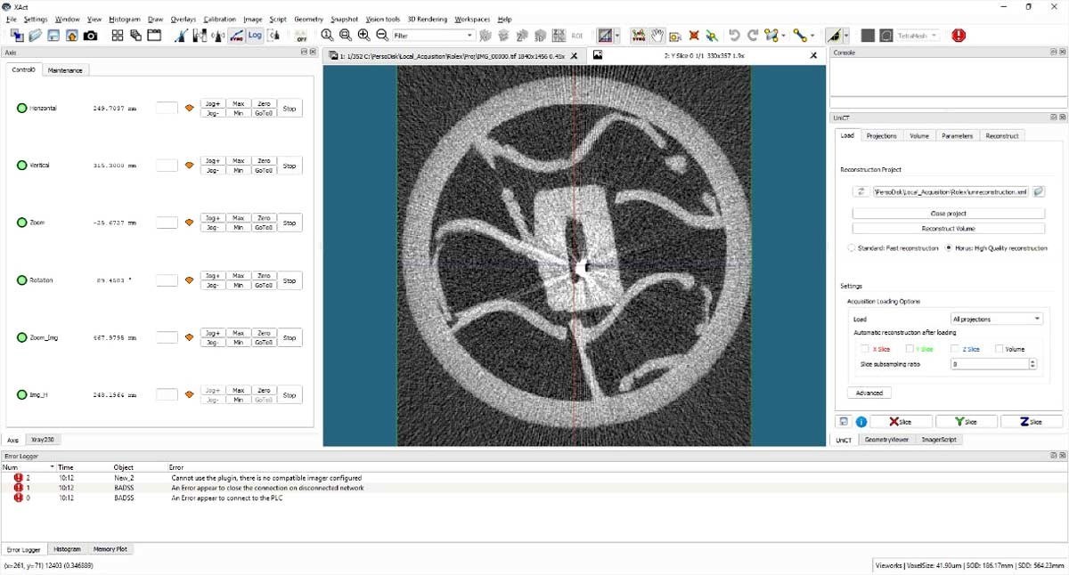Click the undo arrow in toolbar
1069x575 pixels.
[x=734, y=36]
